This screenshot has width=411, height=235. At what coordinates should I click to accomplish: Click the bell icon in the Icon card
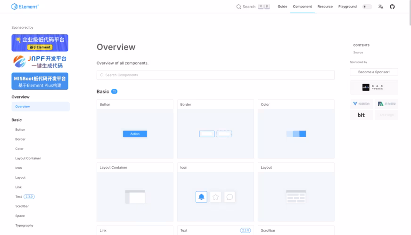[x=201, y=197]
